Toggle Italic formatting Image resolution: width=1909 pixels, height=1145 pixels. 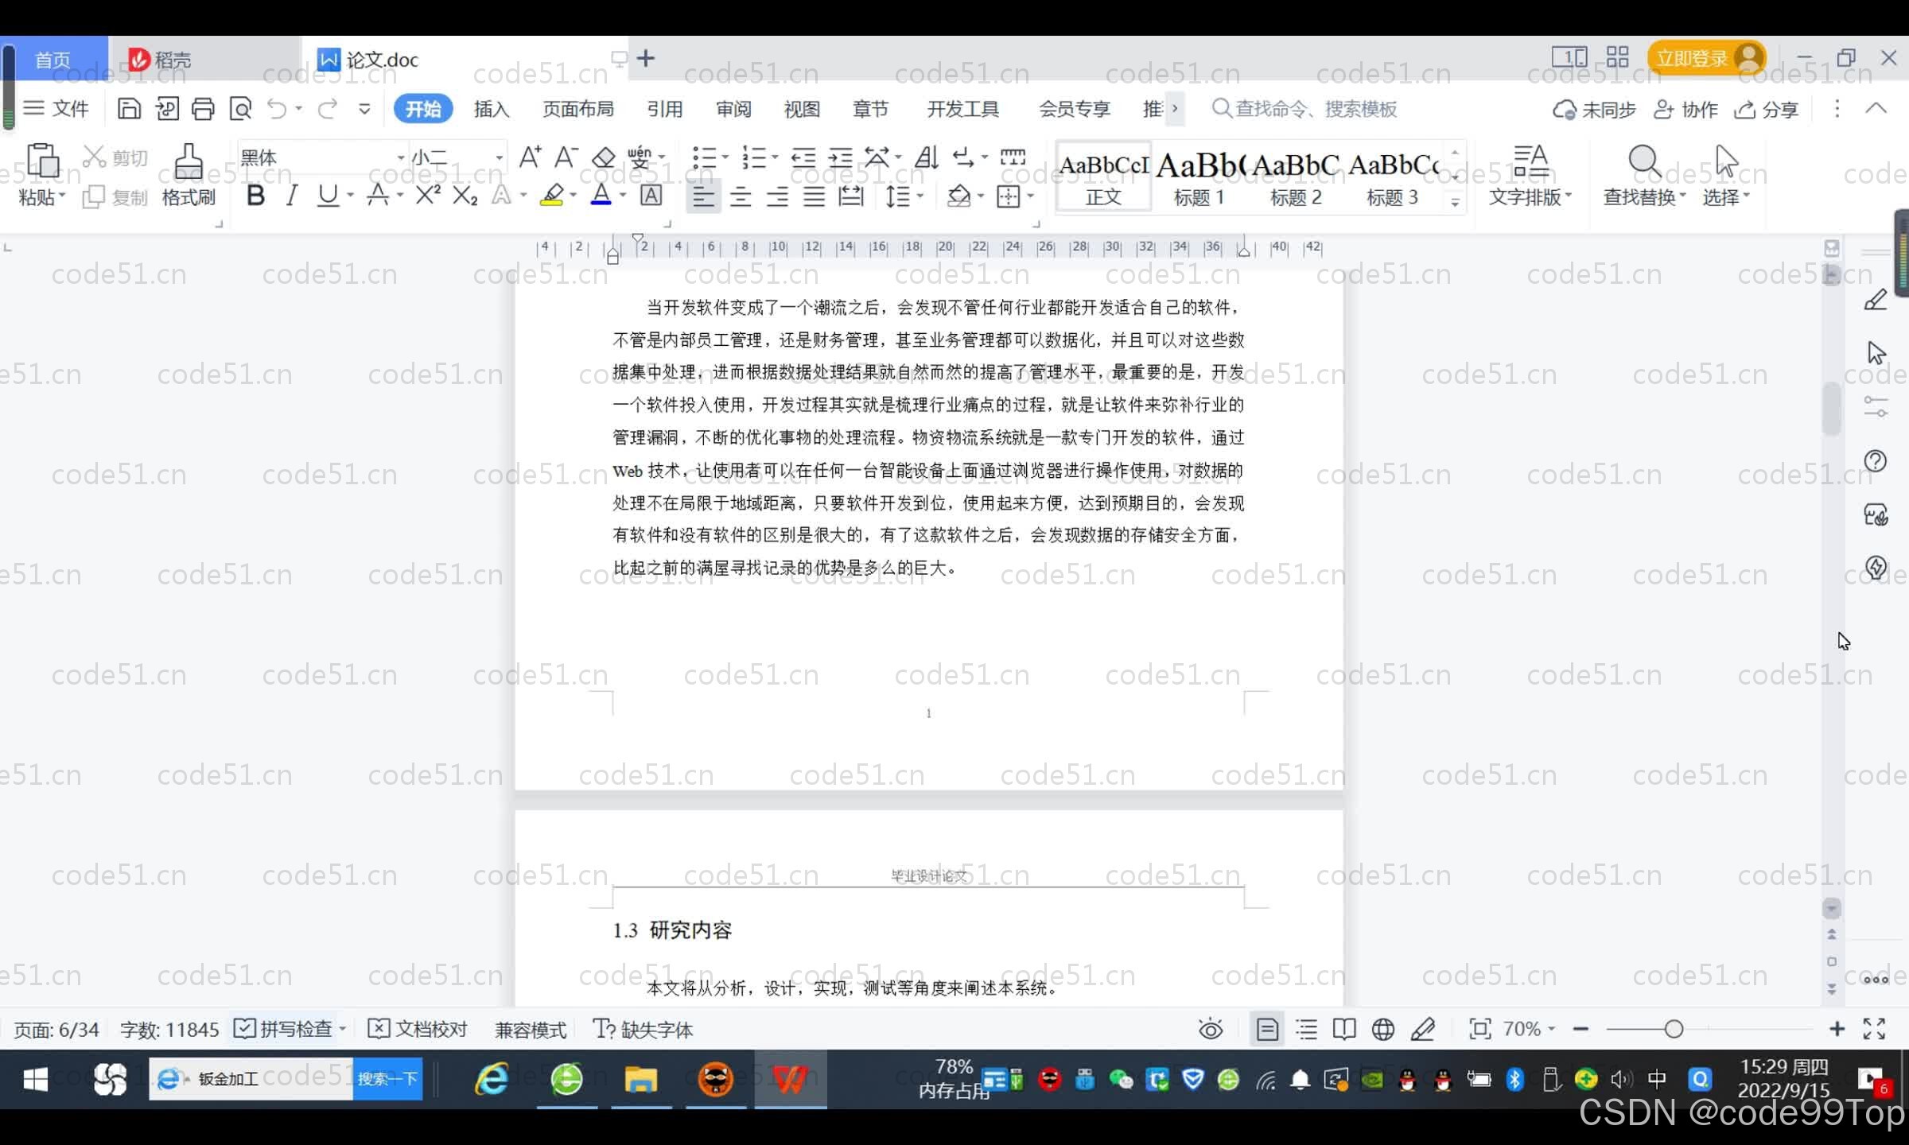pyautogui.click(x=292, y=195)
